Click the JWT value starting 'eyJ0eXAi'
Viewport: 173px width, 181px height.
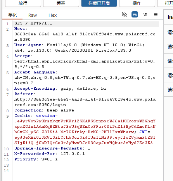coord(85,140)
